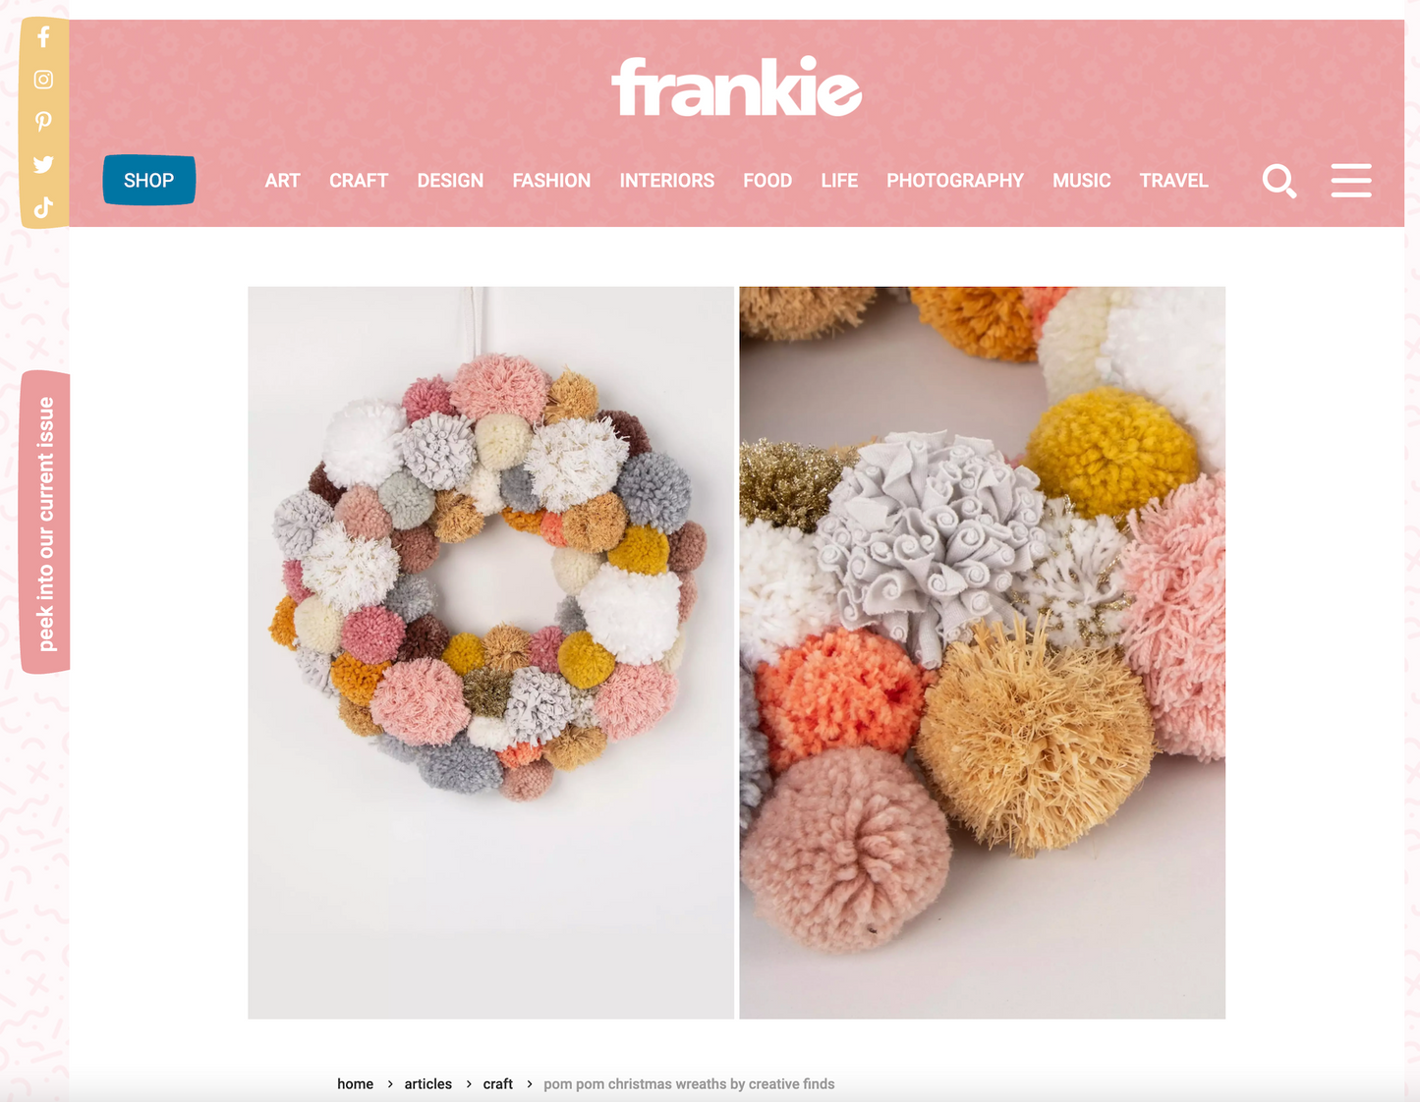Open the pom pom wreath photo

(490, 652)
